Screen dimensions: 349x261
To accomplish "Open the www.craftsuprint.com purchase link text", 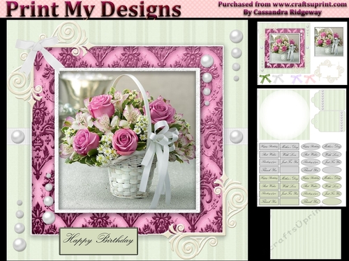I will pyautogui.click(x=309, y=4).
